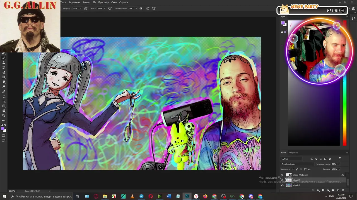Select the Path Selection arrow tool
Screen dimensions: 357x200
[x=4, y=101]
